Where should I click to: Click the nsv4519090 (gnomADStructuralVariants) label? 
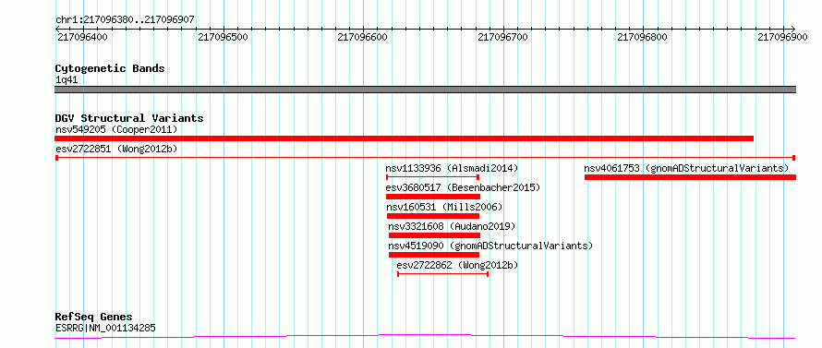point(490,246)
